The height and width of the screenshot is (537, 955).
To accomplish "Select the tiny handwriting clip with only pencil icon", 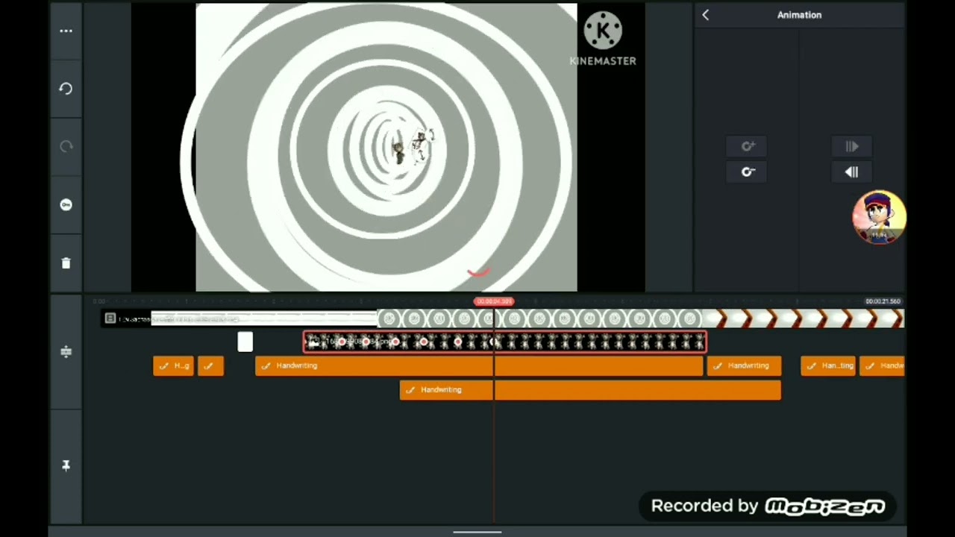I will click(210, 365).
